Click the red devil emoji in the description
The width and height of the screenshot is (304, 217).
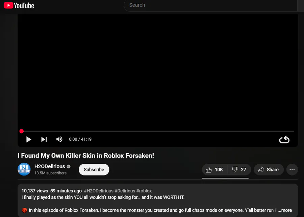click(x=24, y=210)
